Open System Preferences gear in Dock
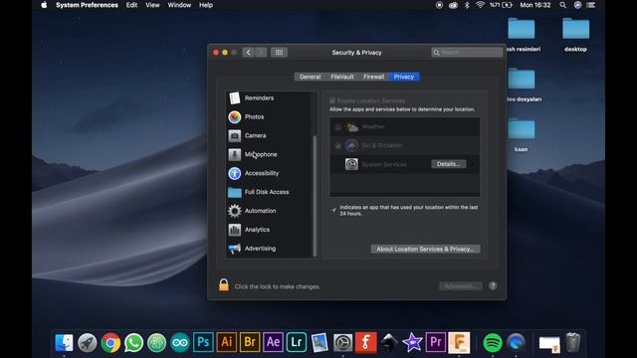The image size is (637, 358). click(x=342, y=342)
